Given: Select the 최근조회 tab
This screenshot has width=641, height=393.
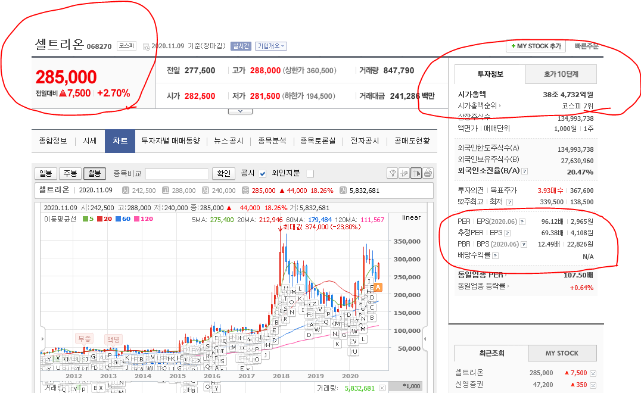Looking at the screenshot, I should (x=491, y=353).
